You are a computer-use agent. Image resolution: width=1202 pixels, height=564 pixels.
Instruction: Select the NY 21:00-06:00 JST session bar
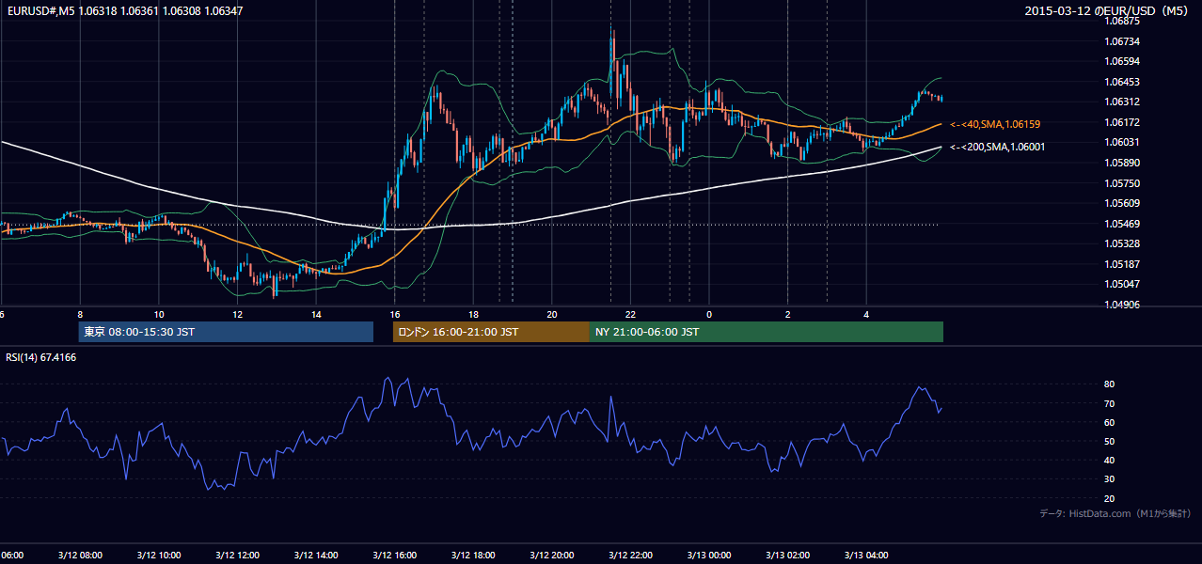coord(767,332)
